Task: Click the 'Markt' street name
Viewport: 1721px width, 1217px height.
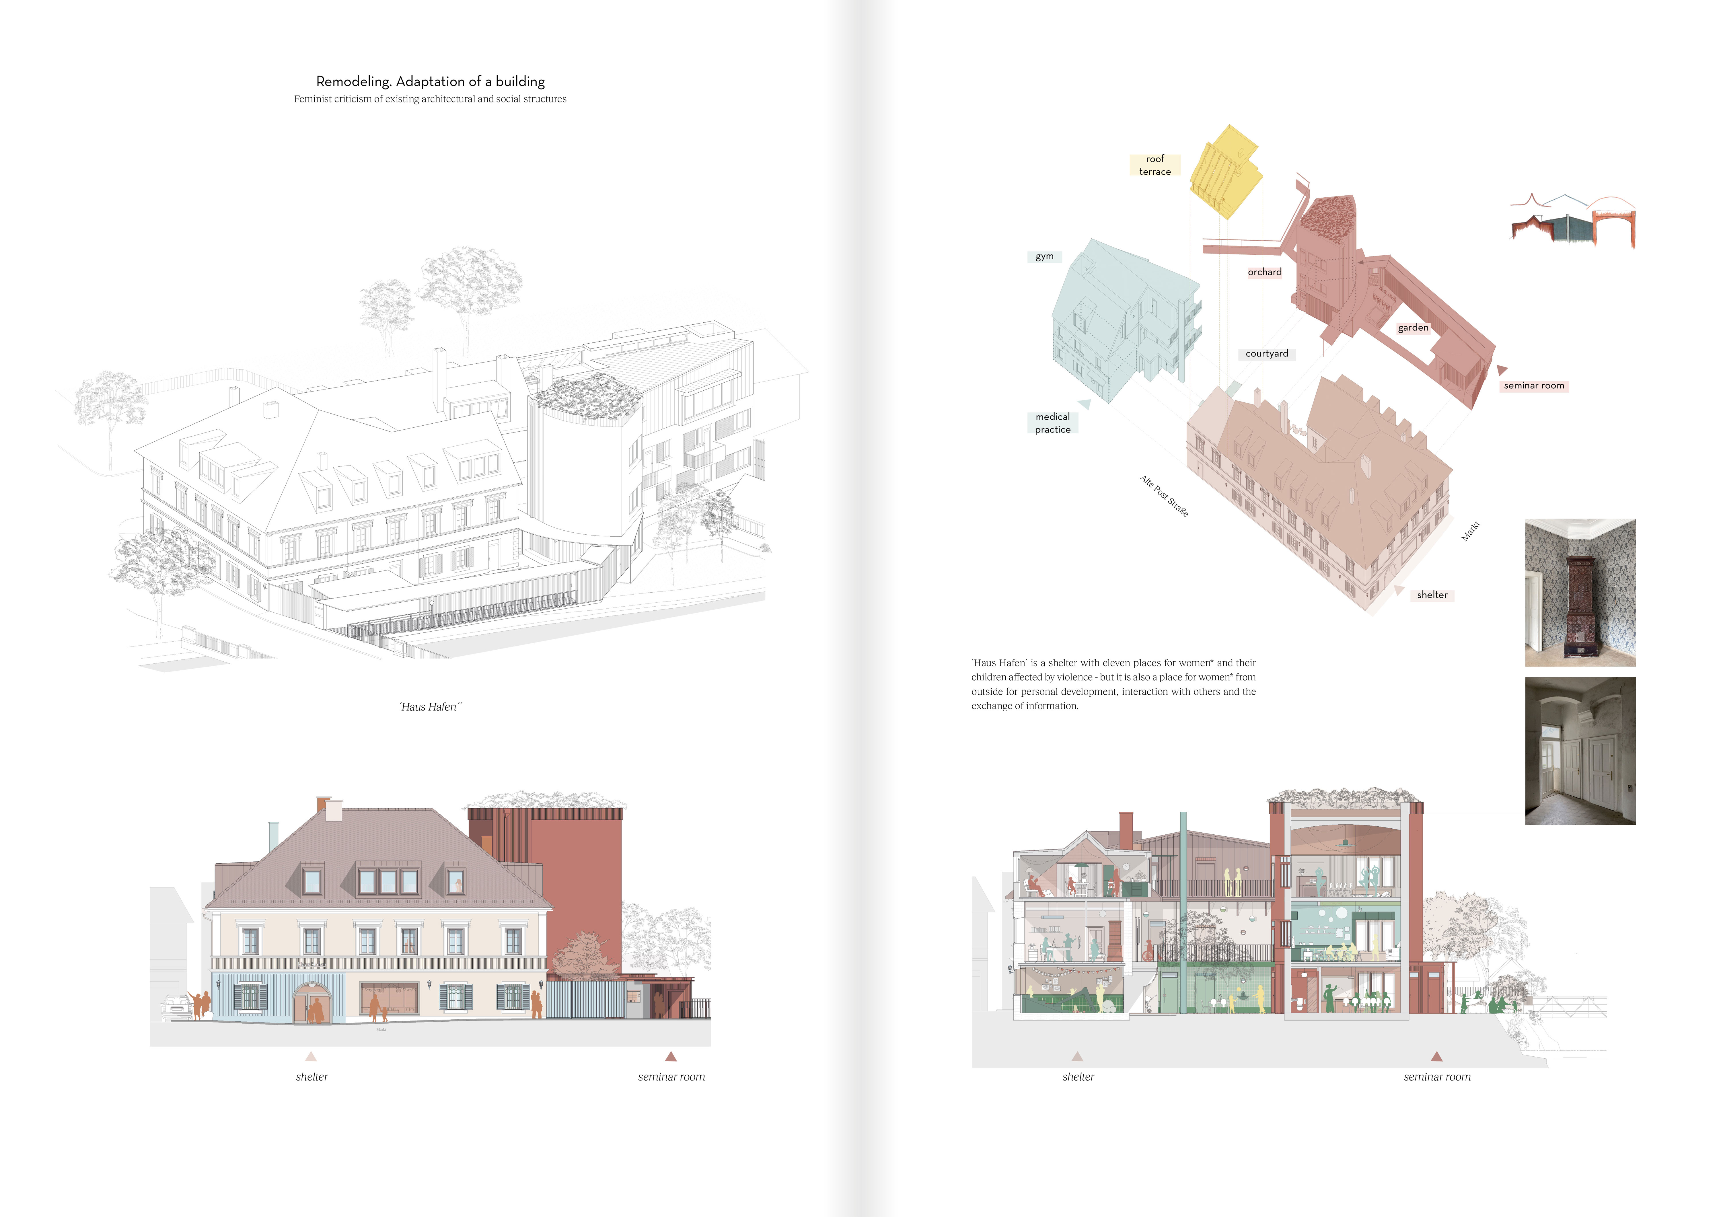Action: [1471, 531]
